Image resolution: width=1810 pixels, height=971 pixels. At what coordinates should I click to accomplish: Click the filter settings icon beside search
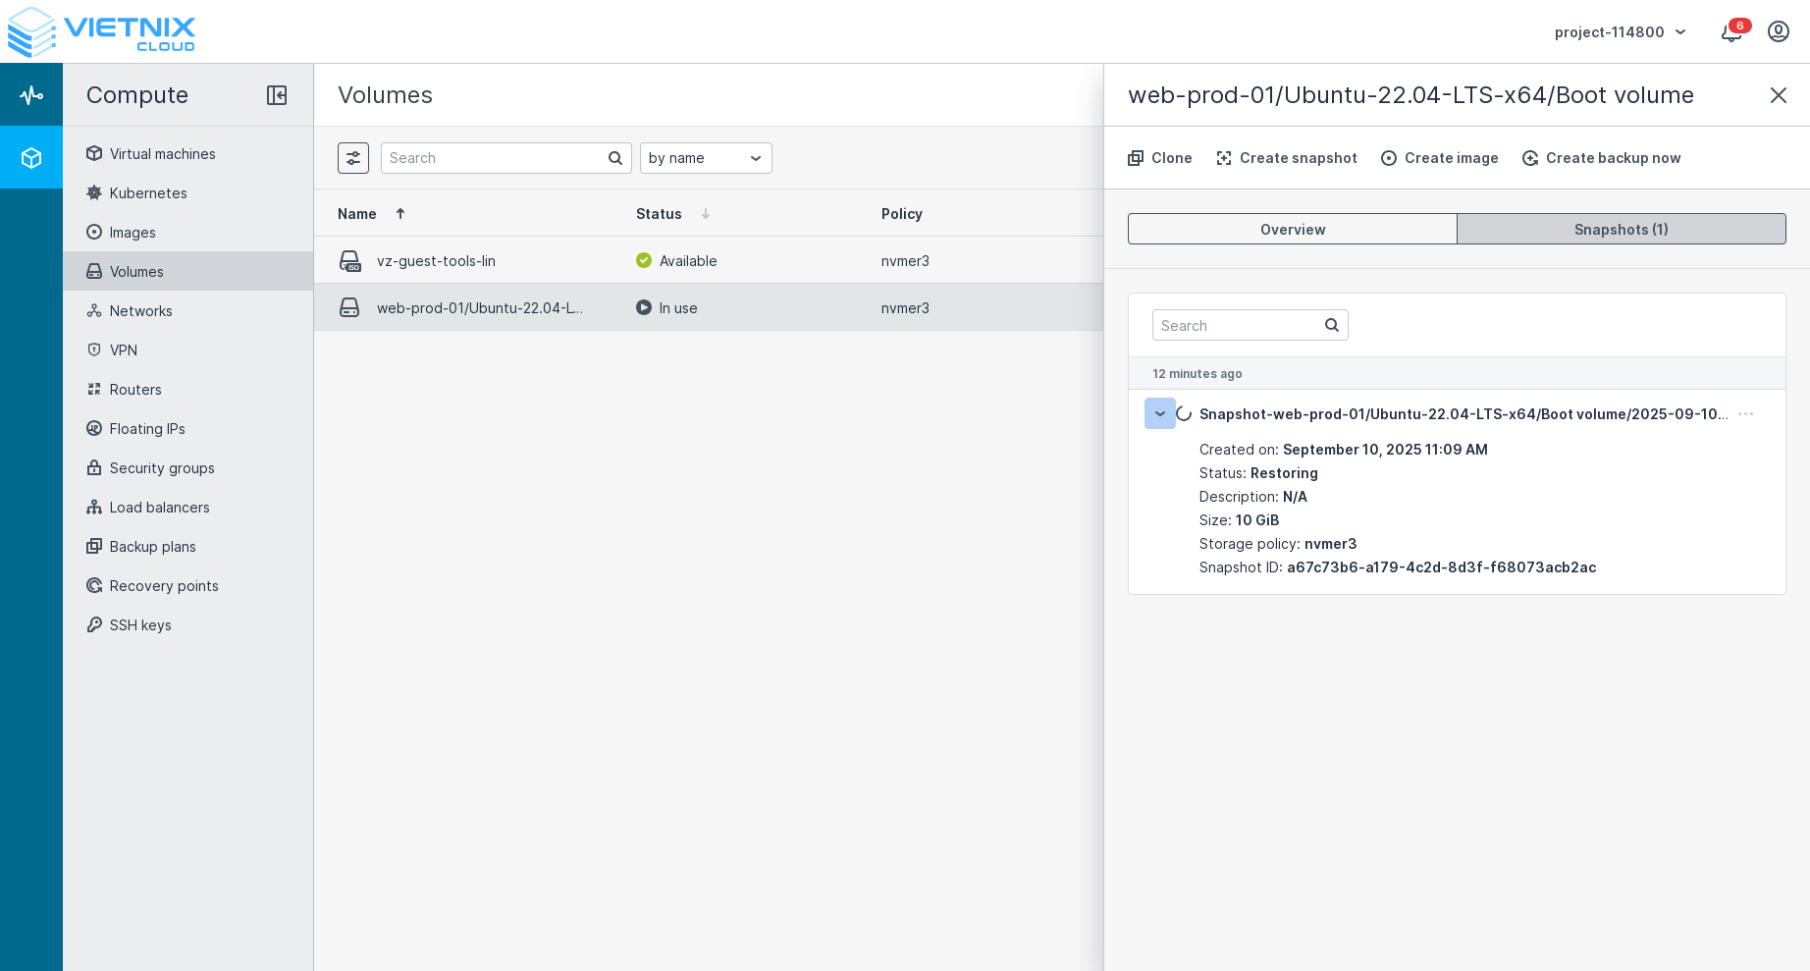[353, 158]
